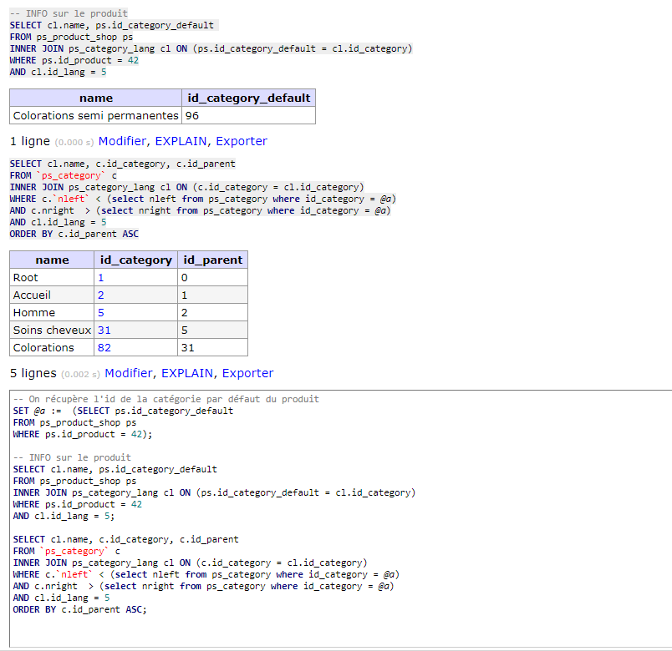Open id_category link 1 in Root row

point(100,278)
